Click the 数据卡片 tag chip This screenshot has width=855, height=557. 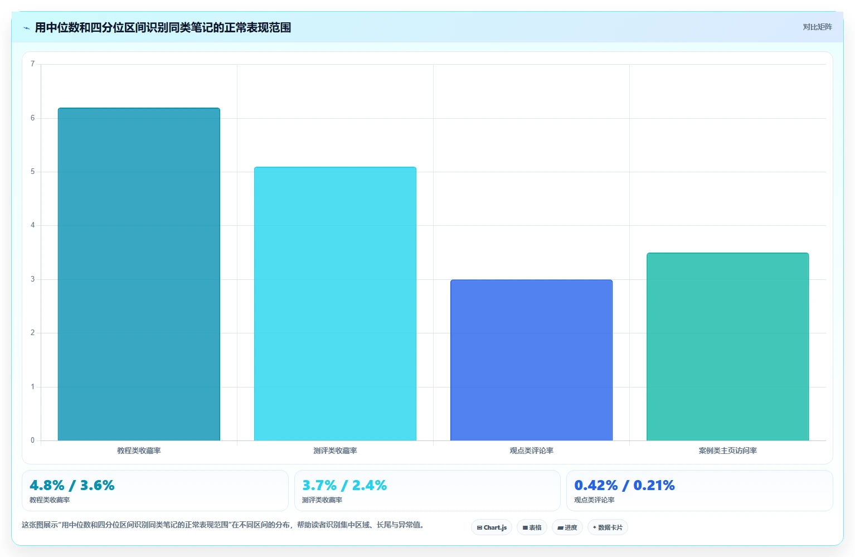point(608,527)
